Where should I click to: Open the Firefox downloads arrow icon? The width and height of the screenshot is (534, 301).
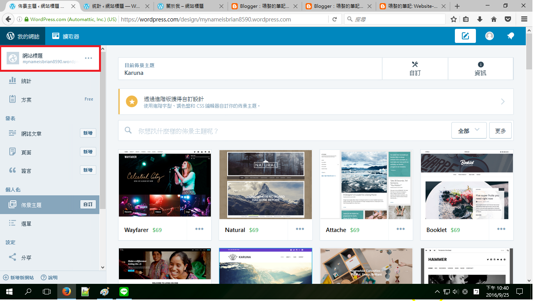(x=480, y=19)
